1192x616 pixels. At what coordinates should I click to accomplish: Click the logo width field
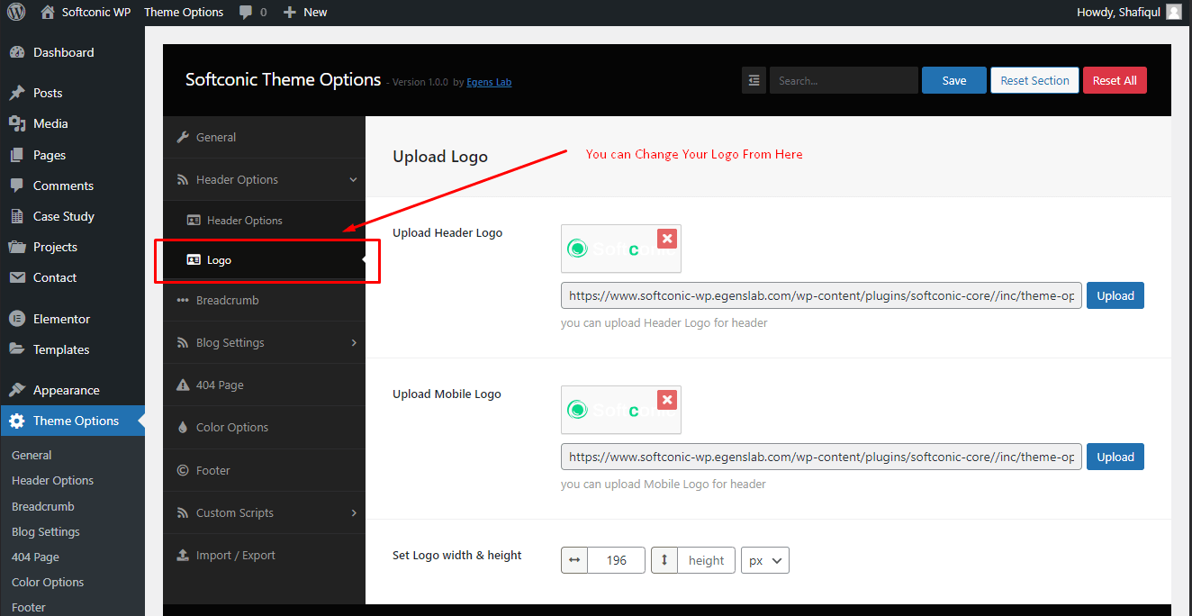point(616,560)
